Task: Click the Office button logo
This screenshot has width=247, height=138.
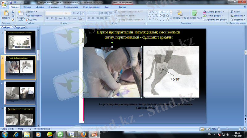Action: 4,4
